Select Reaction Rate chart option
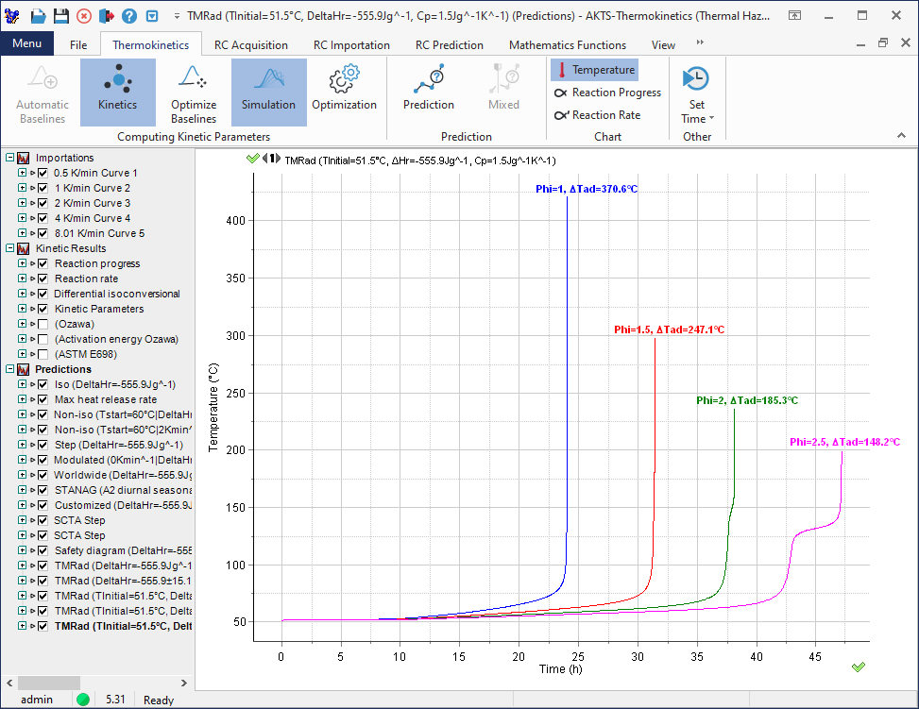Image resolution: width=919 pixels, height=709 pixels. [x=605, y=115]
